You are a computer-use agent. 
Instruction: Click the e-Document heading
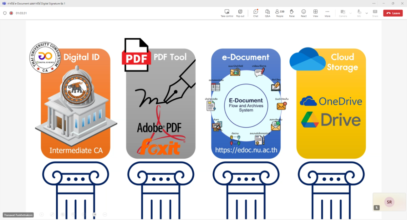pos(246,57)
